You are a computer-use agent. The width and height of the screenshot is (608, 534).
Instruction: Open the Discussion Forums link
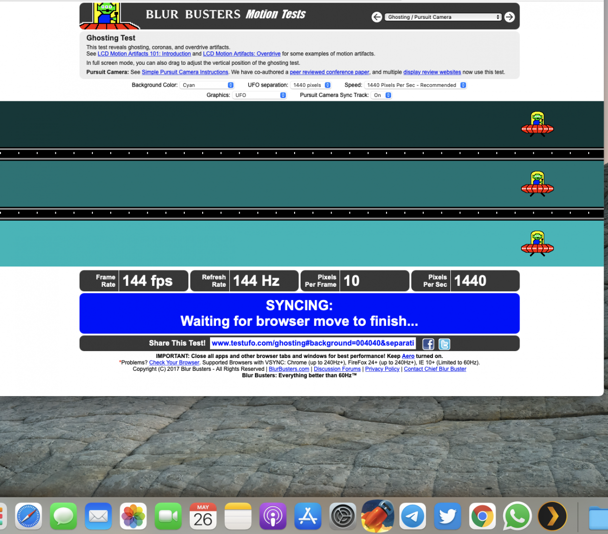337,369
